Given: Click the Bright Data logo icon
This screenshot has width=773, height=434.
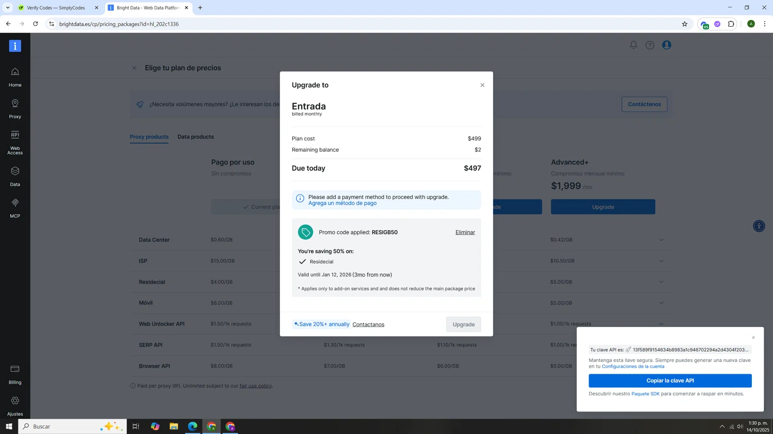Looking at the screenshot, I should pos(15,46).
